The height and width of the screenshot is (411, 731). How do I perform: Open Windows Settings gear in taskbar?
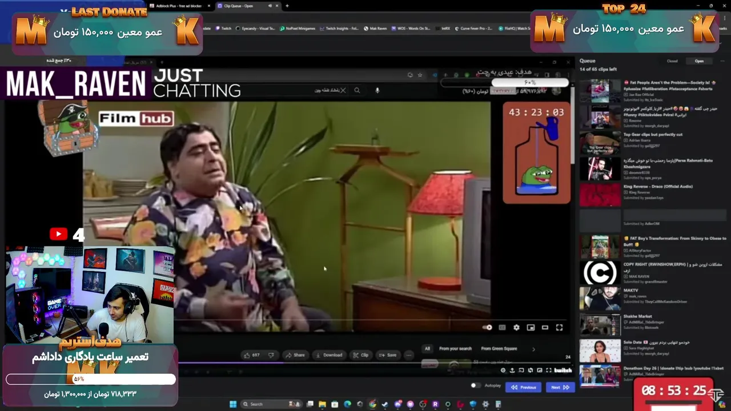[x=485, y=404]
